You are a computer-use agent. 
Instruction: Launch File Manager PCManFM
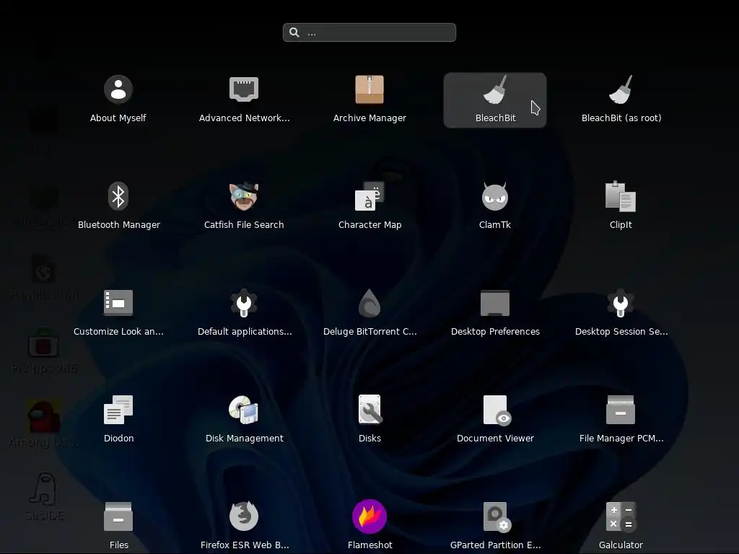tap(621, 420)
